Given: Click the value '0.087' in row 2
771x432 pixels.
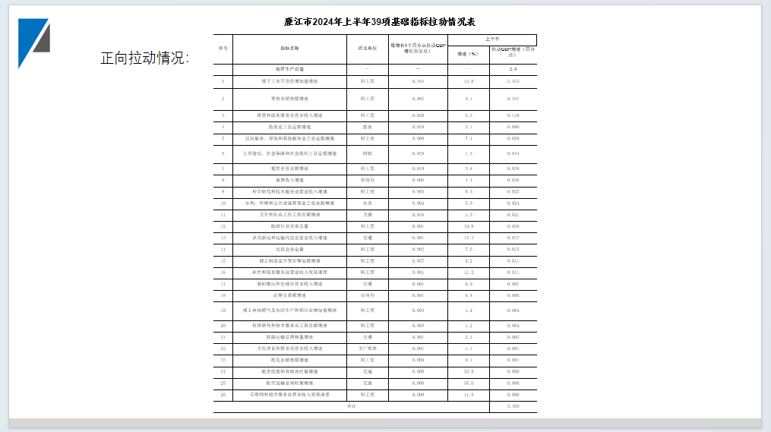Looking at the screenshot, I should [418, 99].
